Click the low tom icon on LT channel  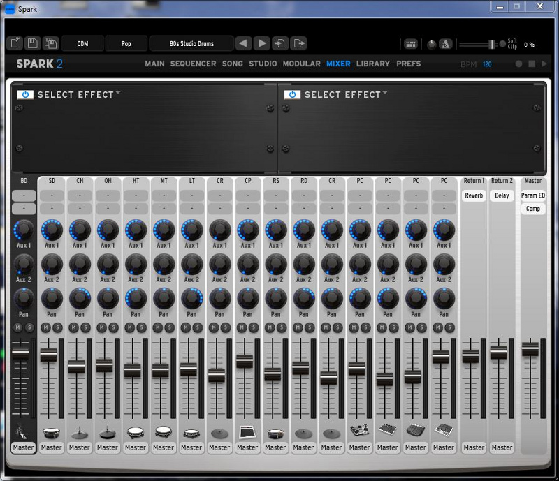[191, 434]
